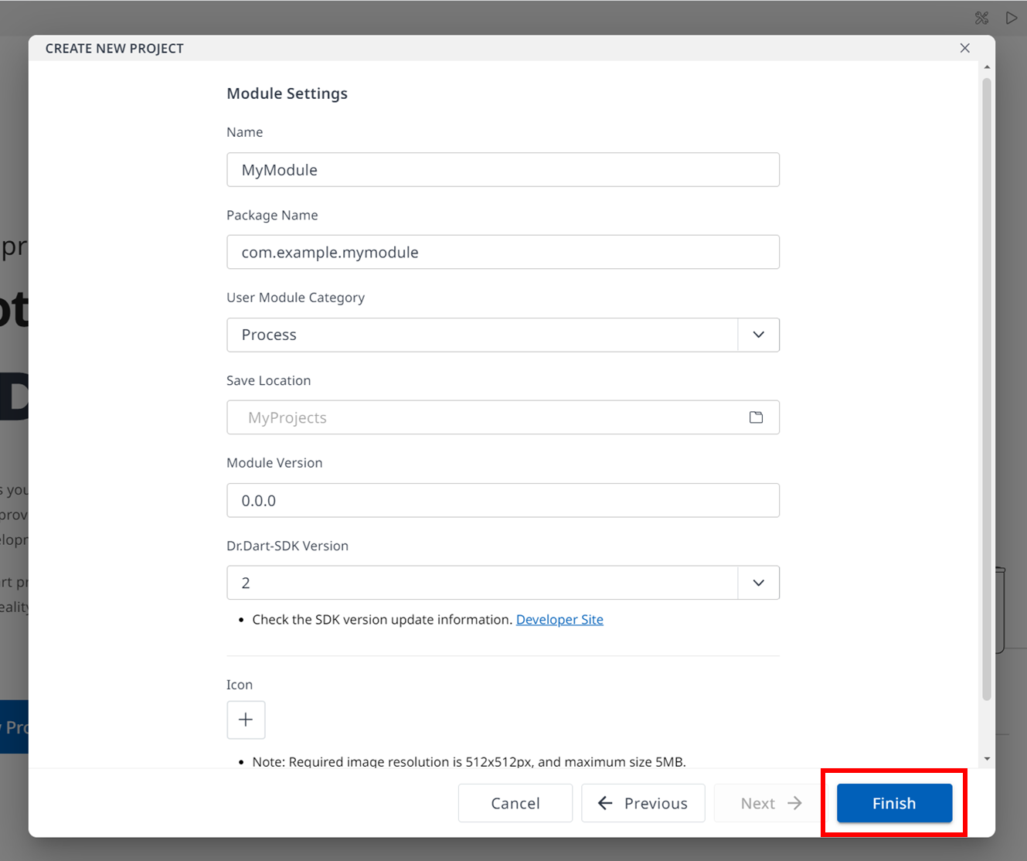Click the image resolution note text
Image resolution: width=1027 pixels, height=861 pixels.
point(468,761)
